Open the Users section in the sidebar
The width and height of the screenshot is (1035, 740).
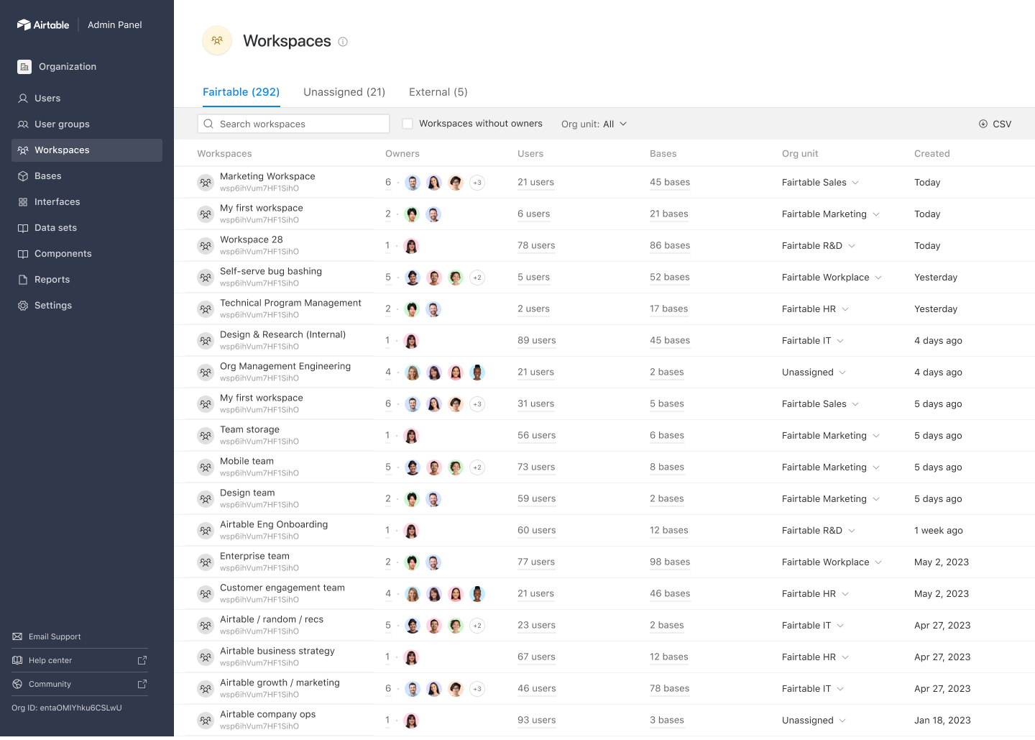click(47, 98)
